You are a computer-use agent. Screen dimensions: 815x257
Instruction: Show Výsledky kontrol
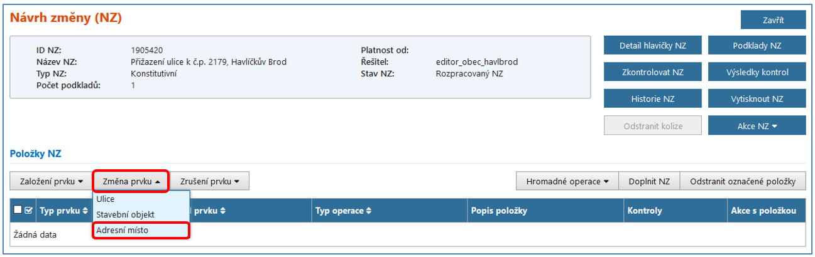tap(757, 72)
